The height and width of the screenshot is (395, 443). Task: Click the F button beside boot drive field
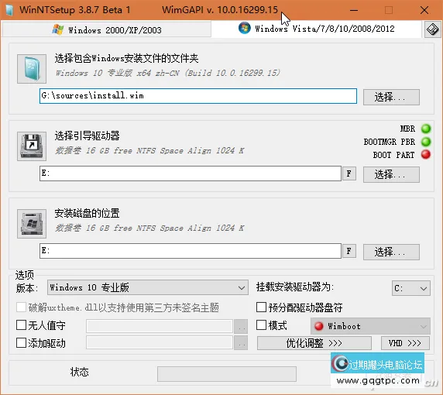(349, 173)
